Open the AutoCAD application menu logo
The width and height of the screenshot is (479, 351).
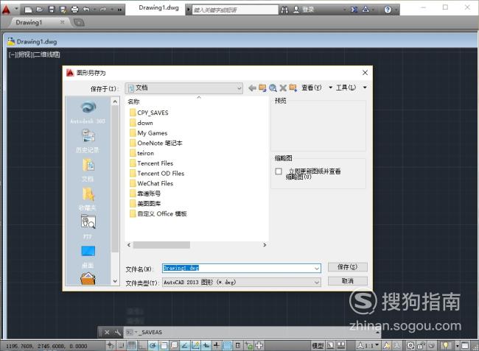point(6,10)
